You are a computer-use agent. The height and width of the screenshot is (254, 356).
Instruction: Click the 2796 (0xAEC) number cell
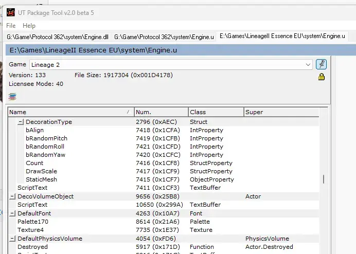point(156,122)
